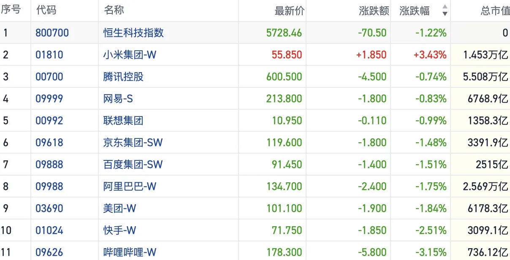Select percent change -0.83%
Screen dimensions: 510x260
pos(431,99)
